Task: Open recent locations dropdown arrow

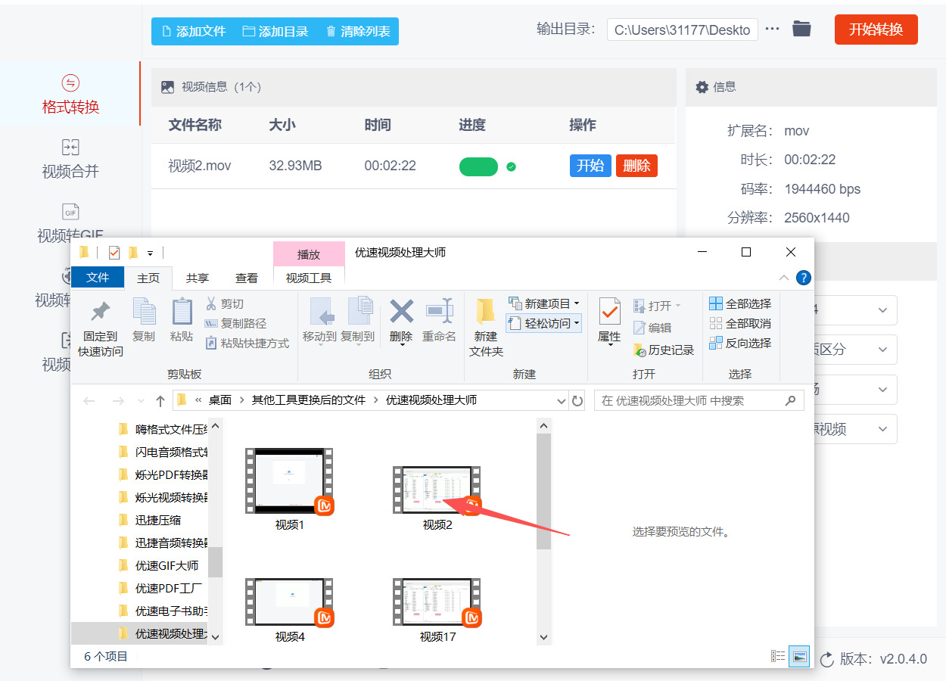Action: (141, 401)
